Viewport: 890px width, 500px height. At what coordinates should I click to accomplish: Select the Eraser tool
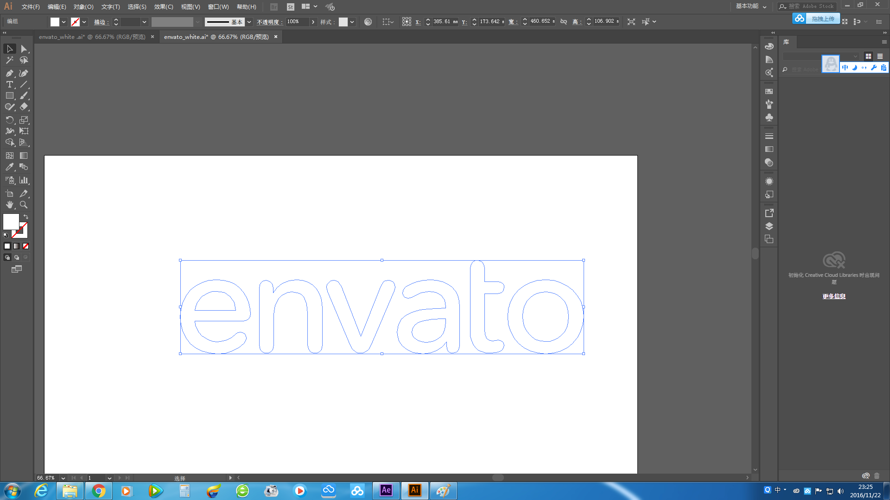pyautogui.click(x=24, y=106)
